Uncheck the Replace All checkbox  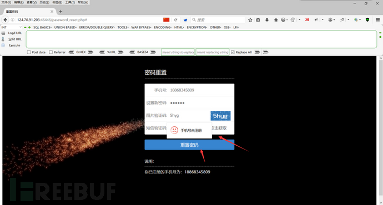[233, 52]
